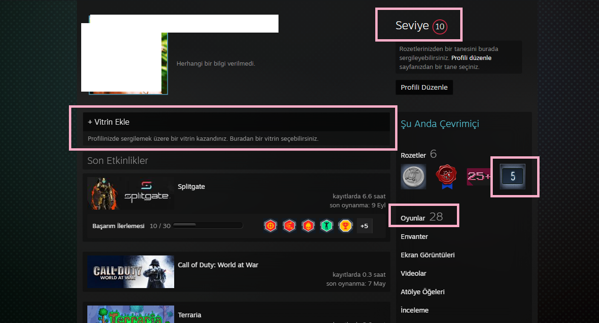Click the '10 / 30' achievement count
This screenshot has width=599, height=323.
160,226
